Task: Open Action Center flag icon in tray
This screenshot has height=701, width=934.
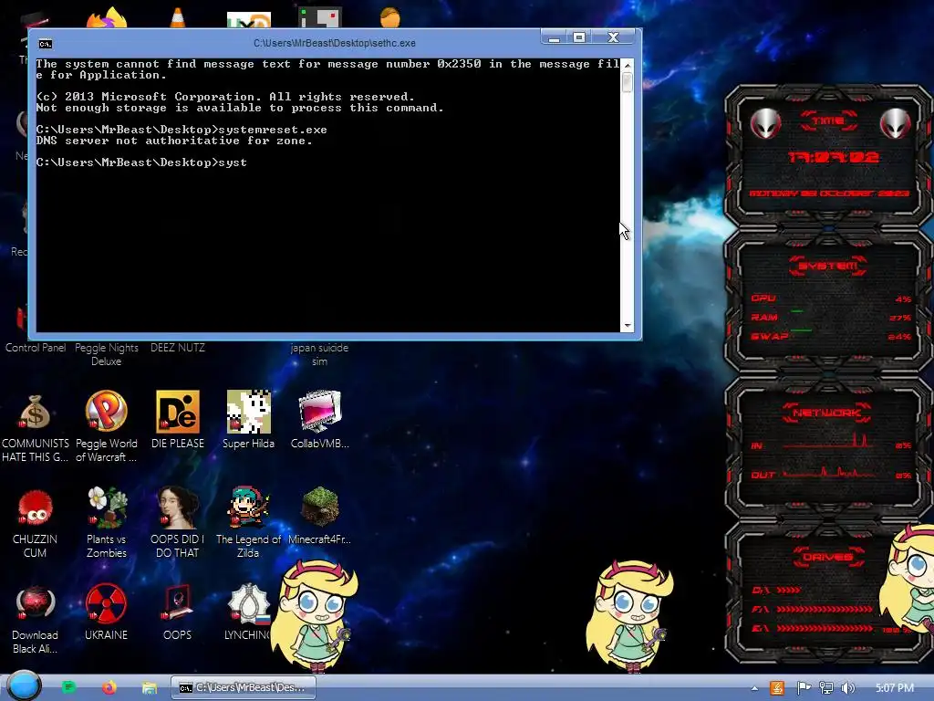Action: (x=804, y=688)
